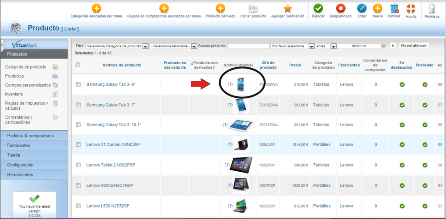
Task: Click Categorías asociadas por masa icon
Action: (x=96, y=8)
